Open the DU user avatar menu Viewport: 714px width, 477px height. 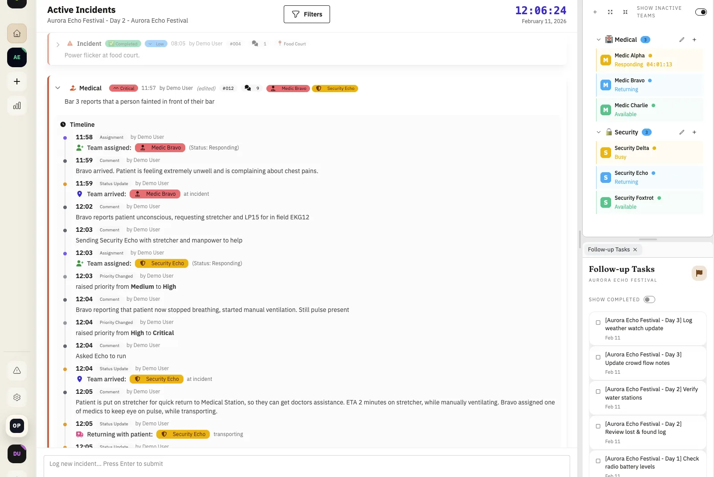(x=16, y=453)
